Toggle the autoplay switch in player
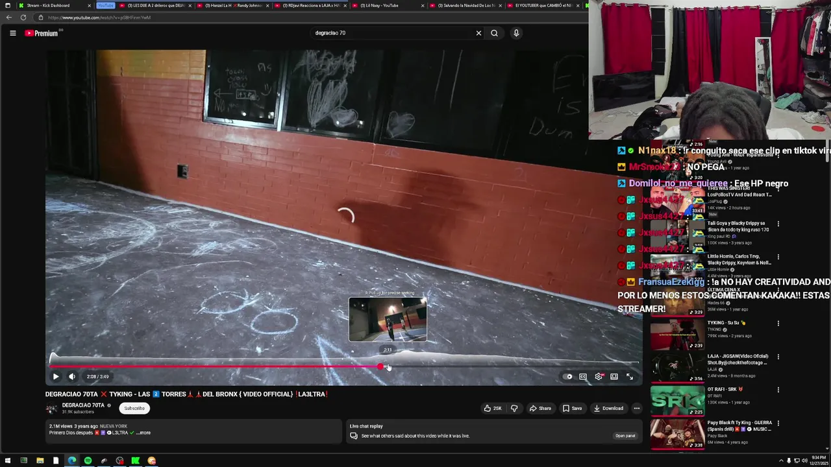This screenshot has height=467, width=831. pos(569,376)
